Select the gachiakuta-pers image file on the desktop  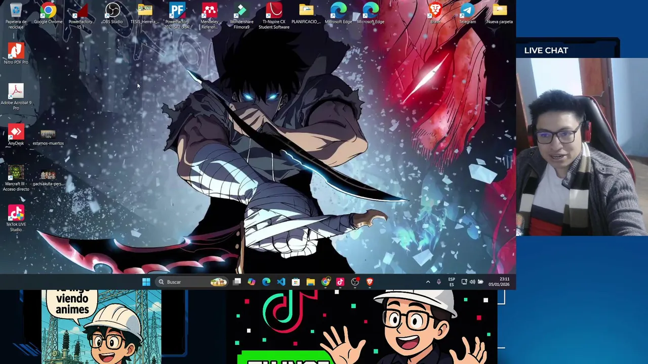[48, 178]
